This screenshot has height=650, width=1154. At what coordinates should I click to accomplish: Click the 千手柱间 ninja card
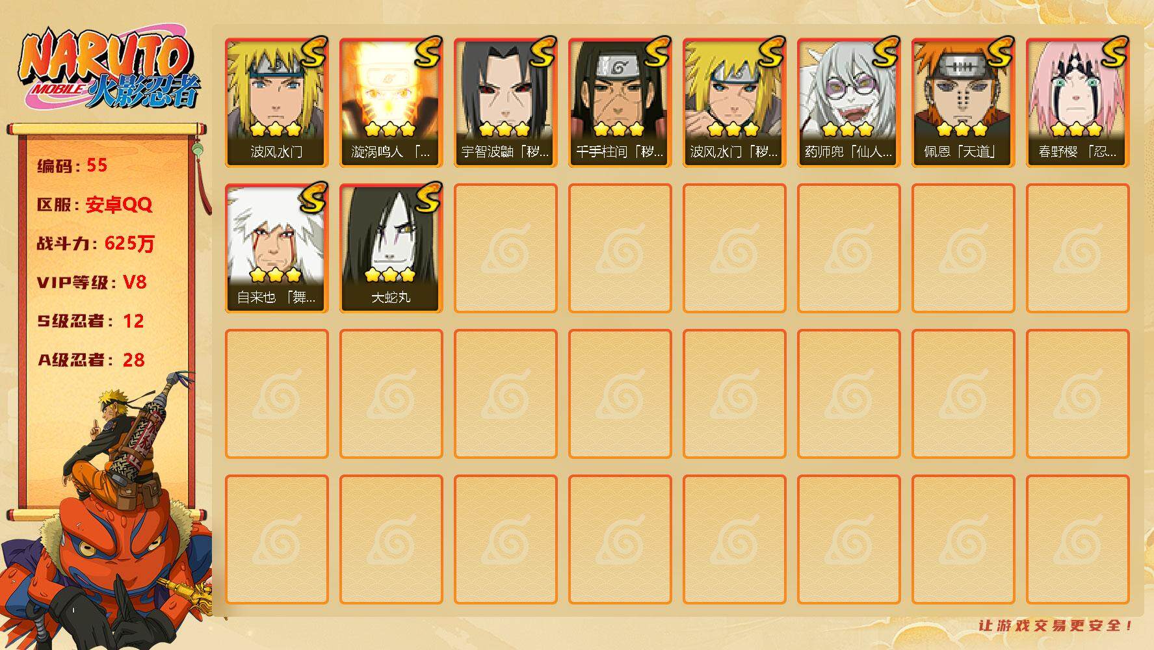pyautogui.click(x=620, y=103)
